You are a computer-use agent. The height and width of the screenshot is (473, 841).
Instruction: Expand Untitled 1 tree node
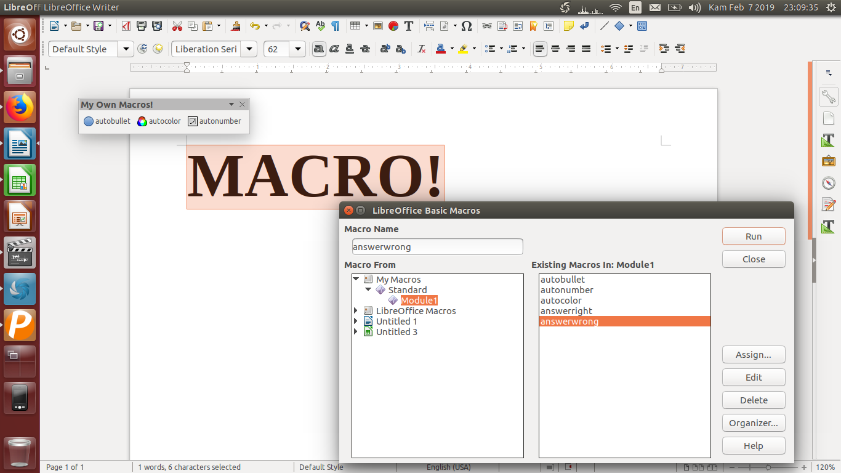pyautogui.click(x=356, y=321)
